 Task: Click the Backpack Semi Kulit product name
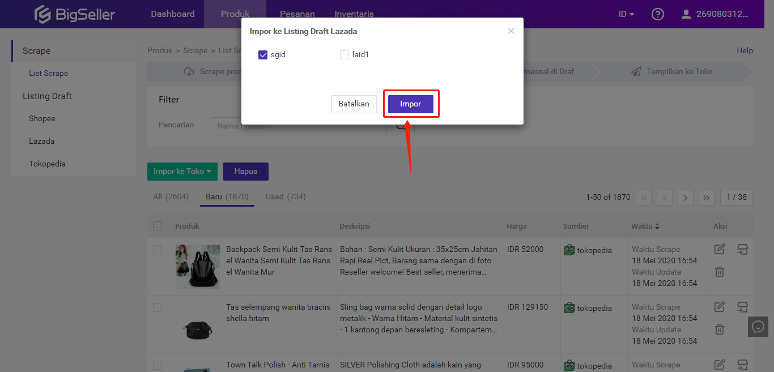(279, 261)
